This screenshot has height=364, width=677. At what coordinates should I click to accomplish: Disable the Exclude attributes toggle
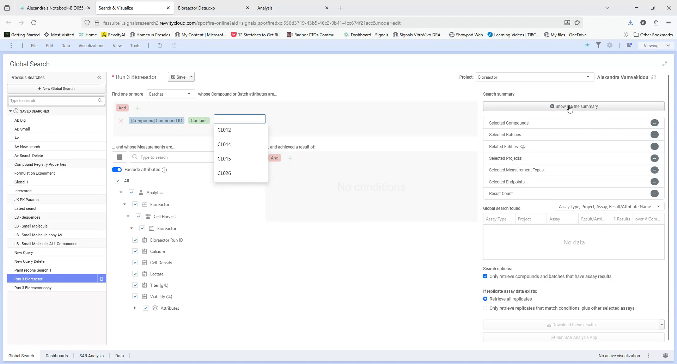coord(117,170)
